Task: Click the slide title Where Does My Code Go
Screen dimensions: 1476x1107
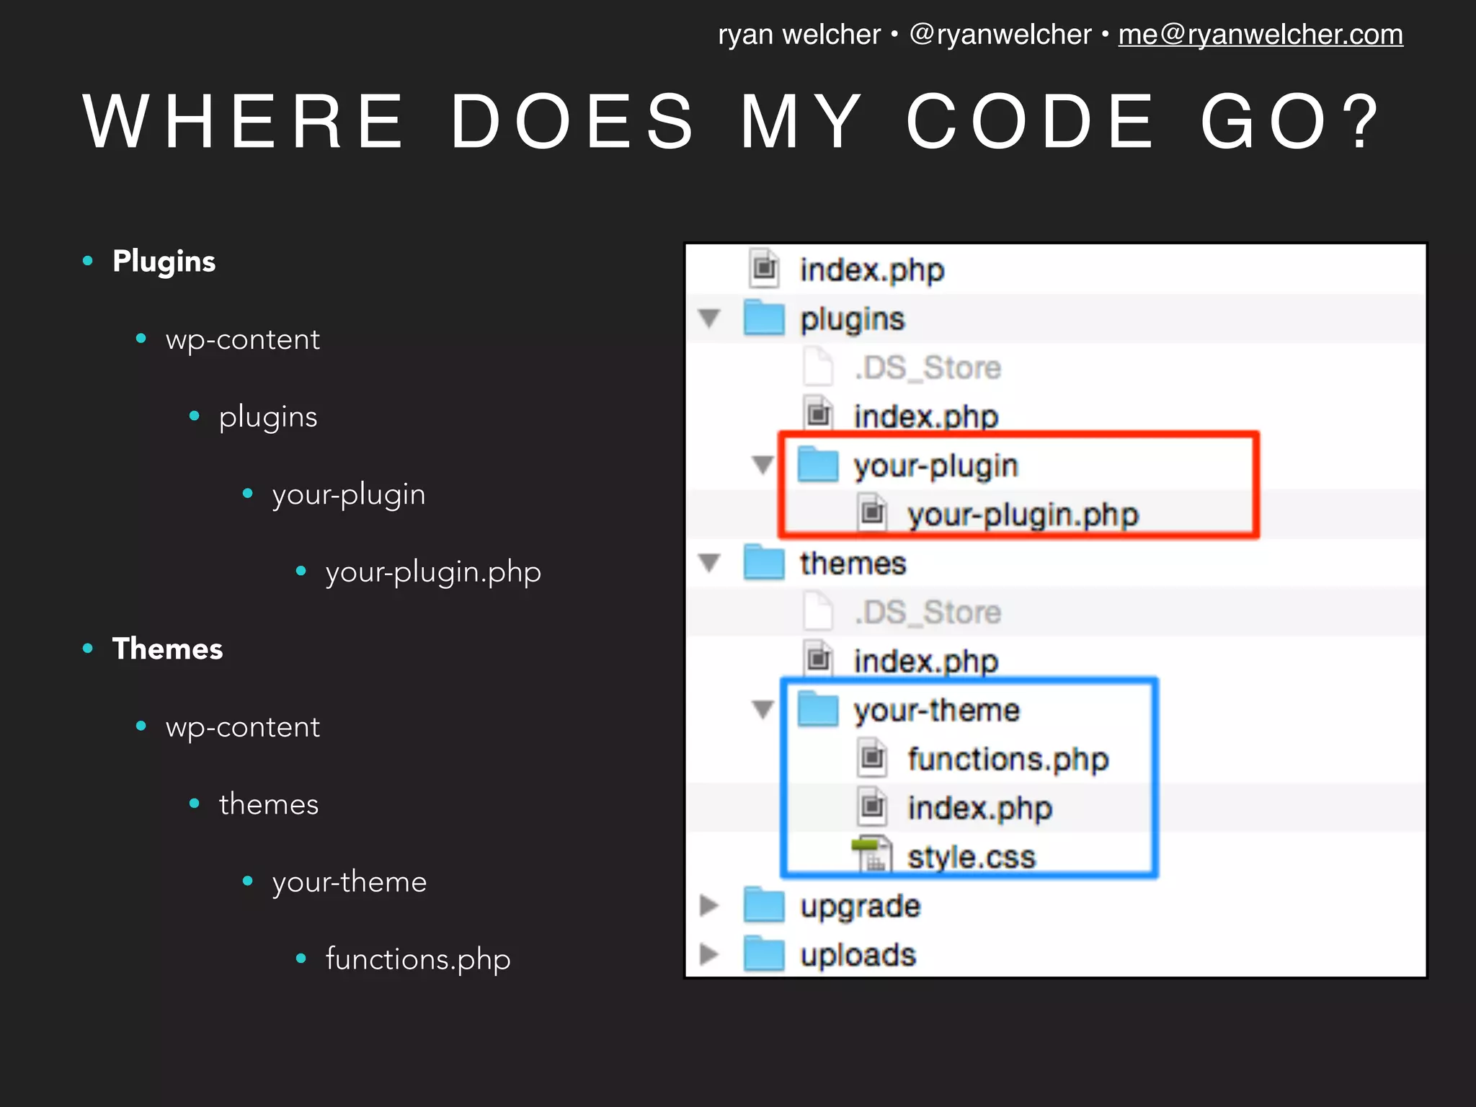Action: 732,121
